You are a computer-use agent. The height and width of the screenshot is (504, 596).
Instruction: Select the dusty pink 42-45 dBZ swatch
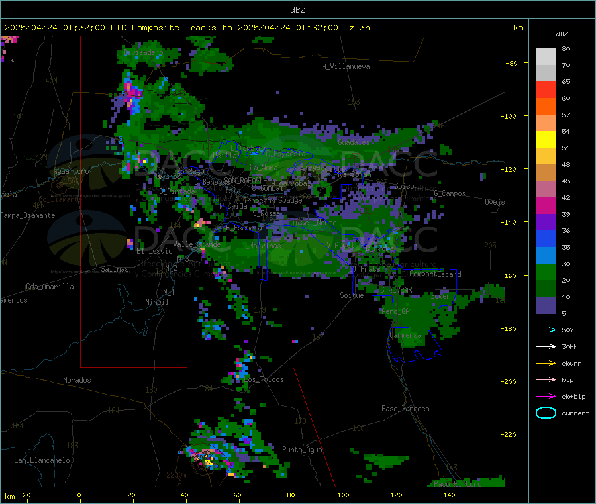pyautogui.click(x=546, y=189)
